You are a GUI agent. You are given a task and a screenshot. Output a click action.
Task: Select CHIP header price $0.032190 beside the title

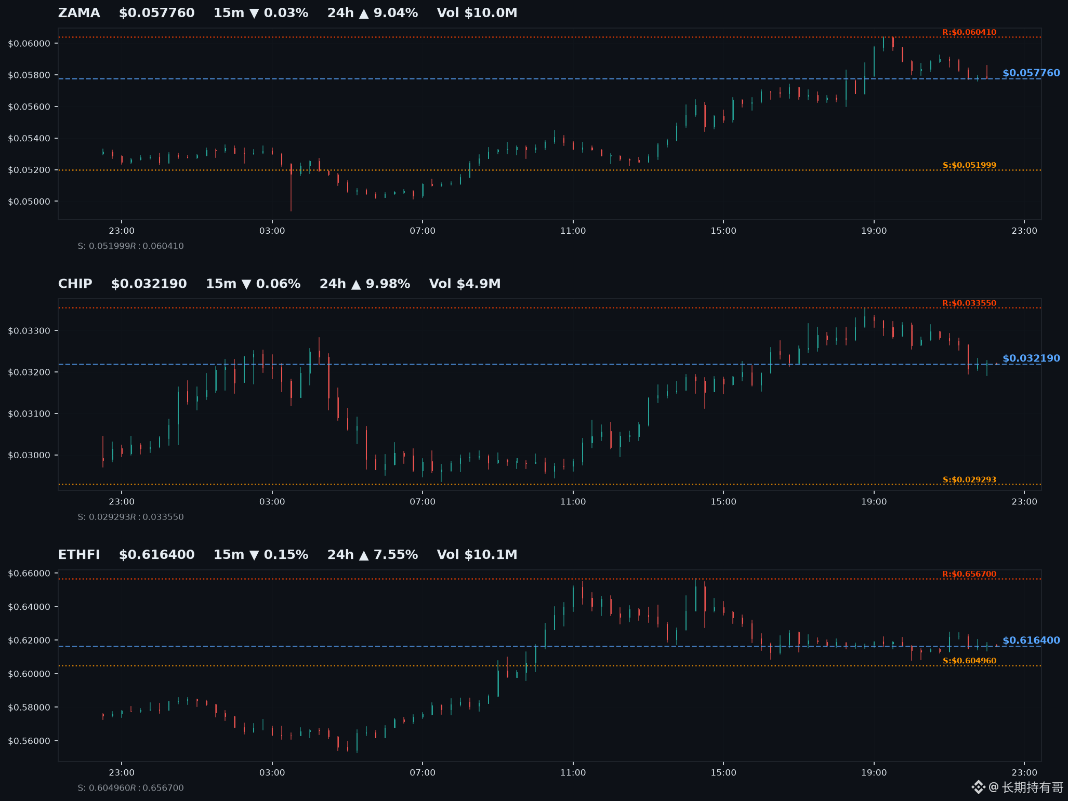149,284
